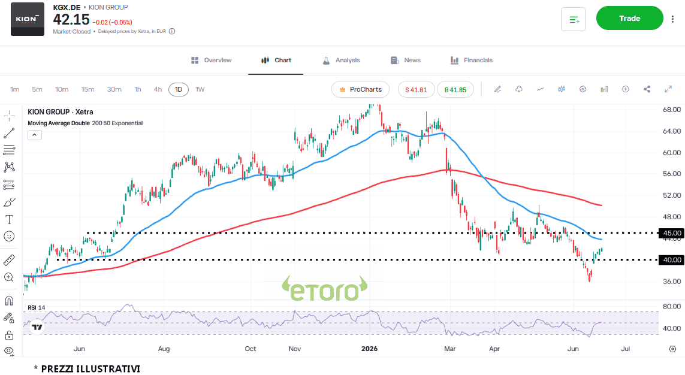Open the Chart tab
The width and height of the screenshot is (685, 375).
276,61
